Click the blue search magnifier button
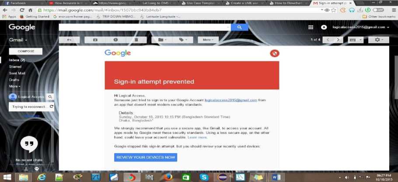398x182 pixels. 239,27
